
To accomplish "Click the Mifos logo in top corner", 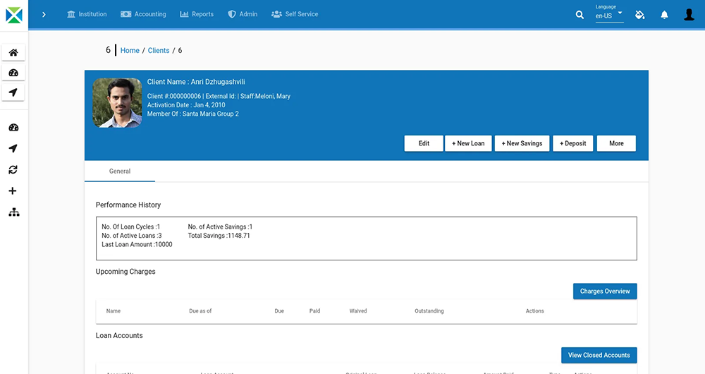I will pyautogui.click(x=14, y=15).
